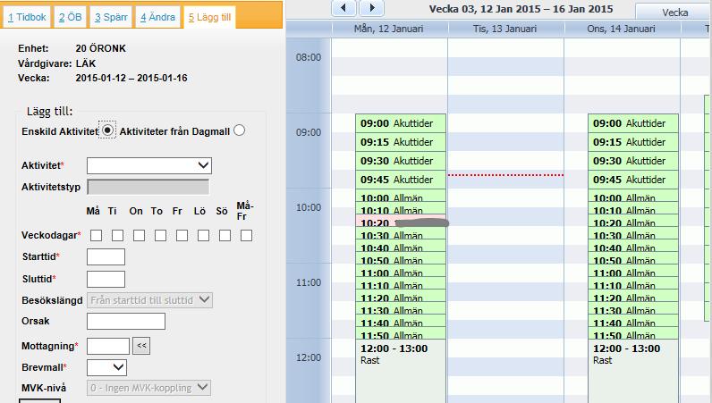Go to previous week arrow

coord(343,8)
